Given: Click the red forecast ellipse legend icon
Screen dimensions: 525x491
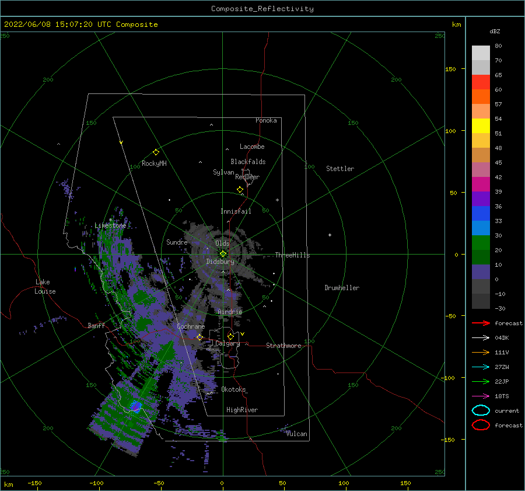Looking at the screenshot, I should click(x=481, y=425).
